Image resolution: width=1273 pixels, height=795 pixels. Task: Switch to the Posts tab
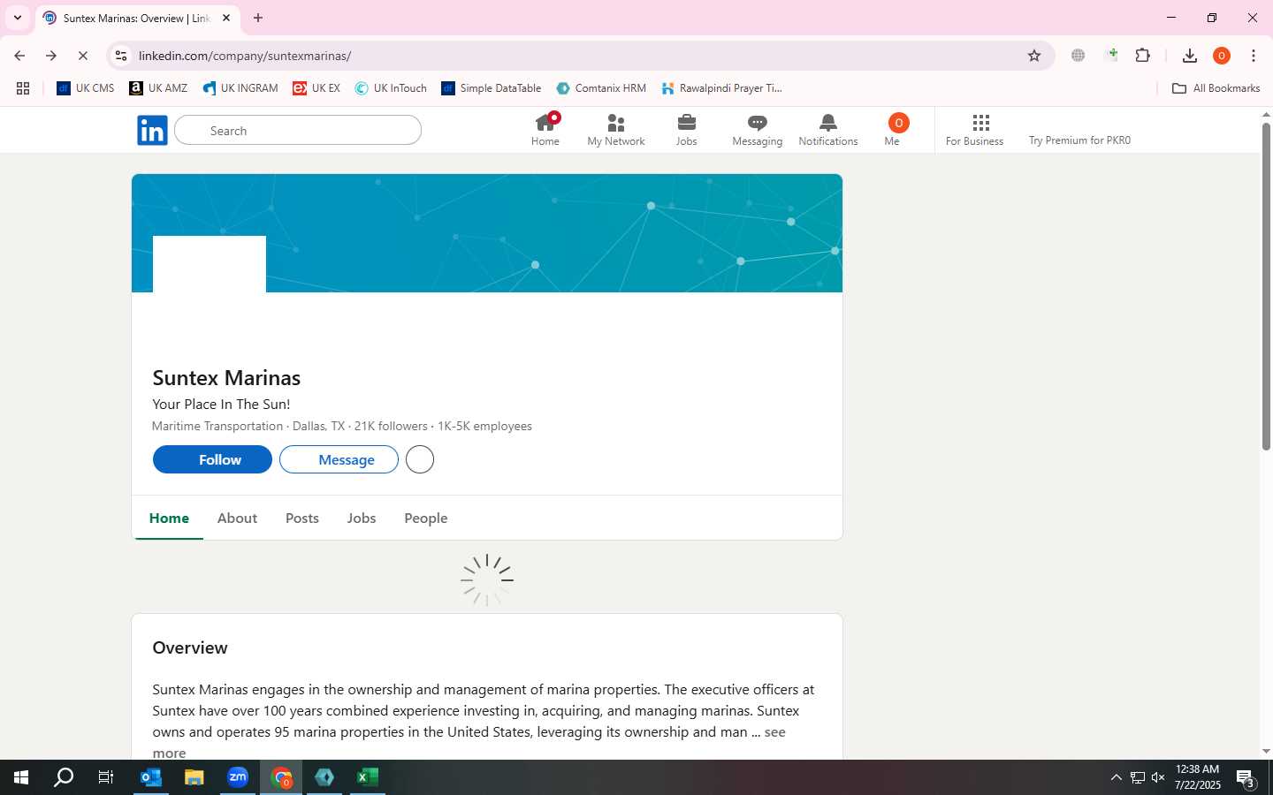point(302,519)
